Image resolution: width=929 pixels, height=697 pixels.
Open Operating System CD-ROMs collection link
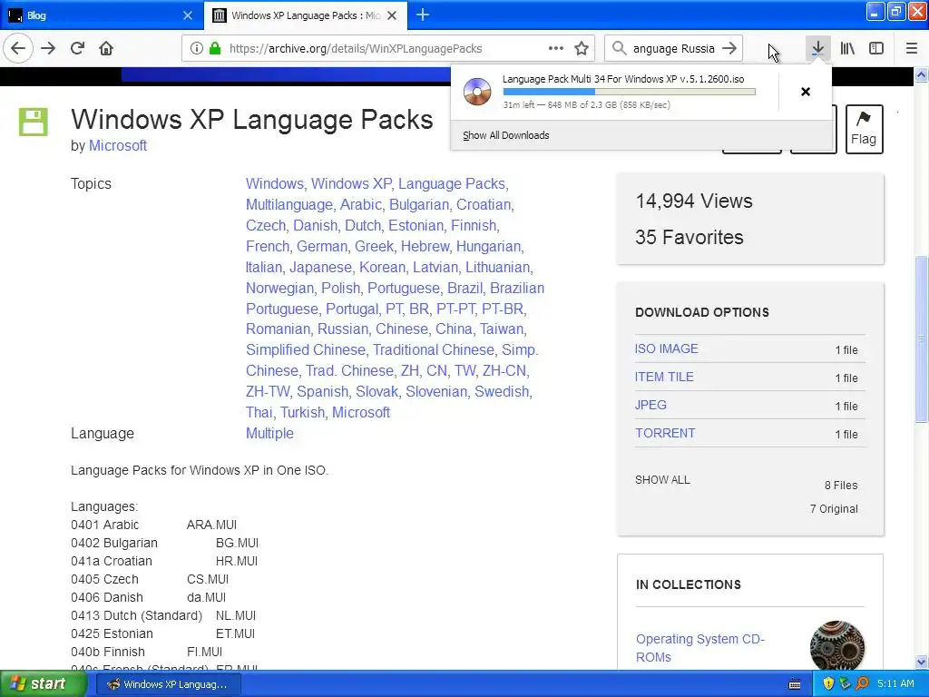point(700,648)
